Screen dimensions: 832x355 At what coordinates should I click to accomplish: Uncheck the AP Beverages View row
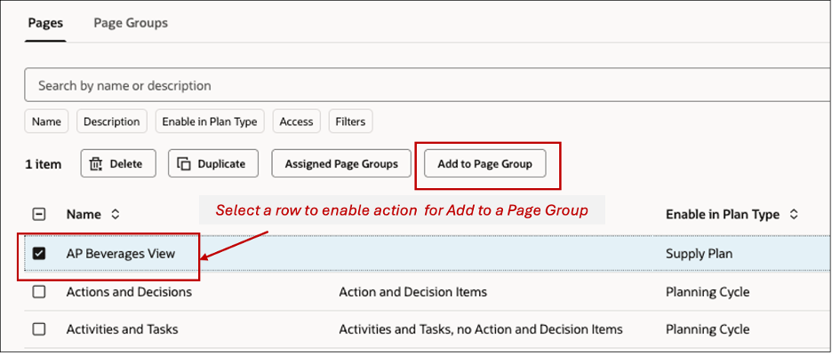(39, 254)
